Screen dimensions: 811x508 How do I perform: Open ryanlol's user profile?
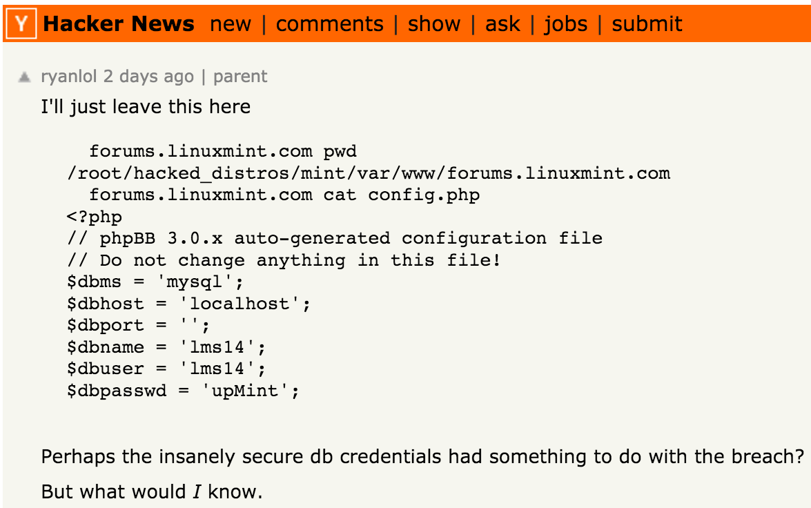[69, 77]
